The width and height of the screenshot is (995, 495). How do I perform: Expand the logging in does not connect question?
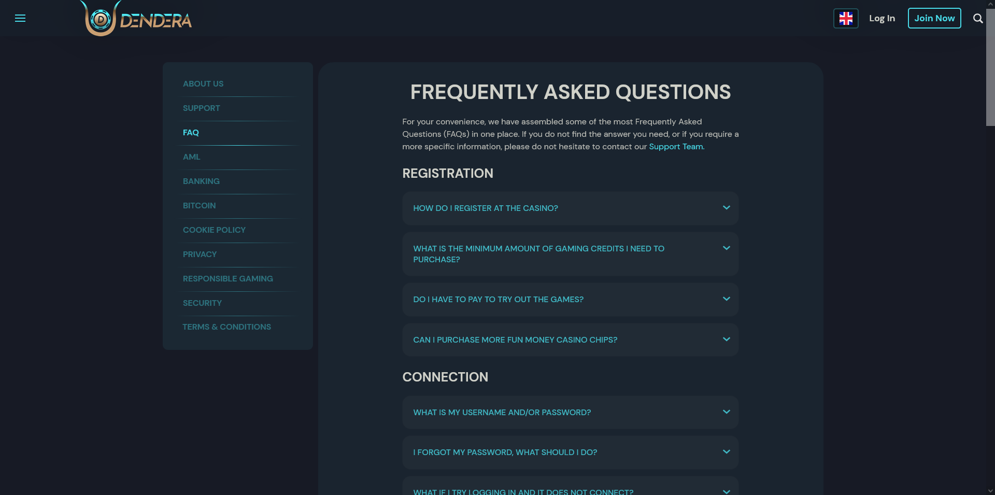[523, 490]
